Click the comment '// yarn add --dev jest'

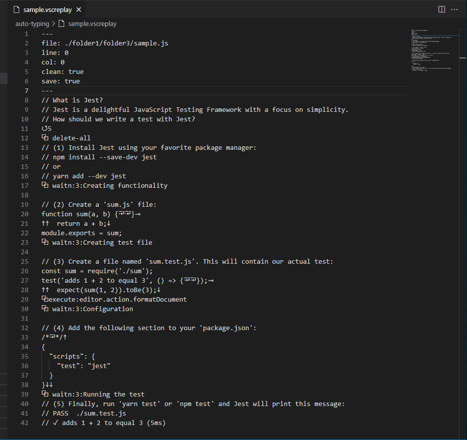tap(84, 176)
